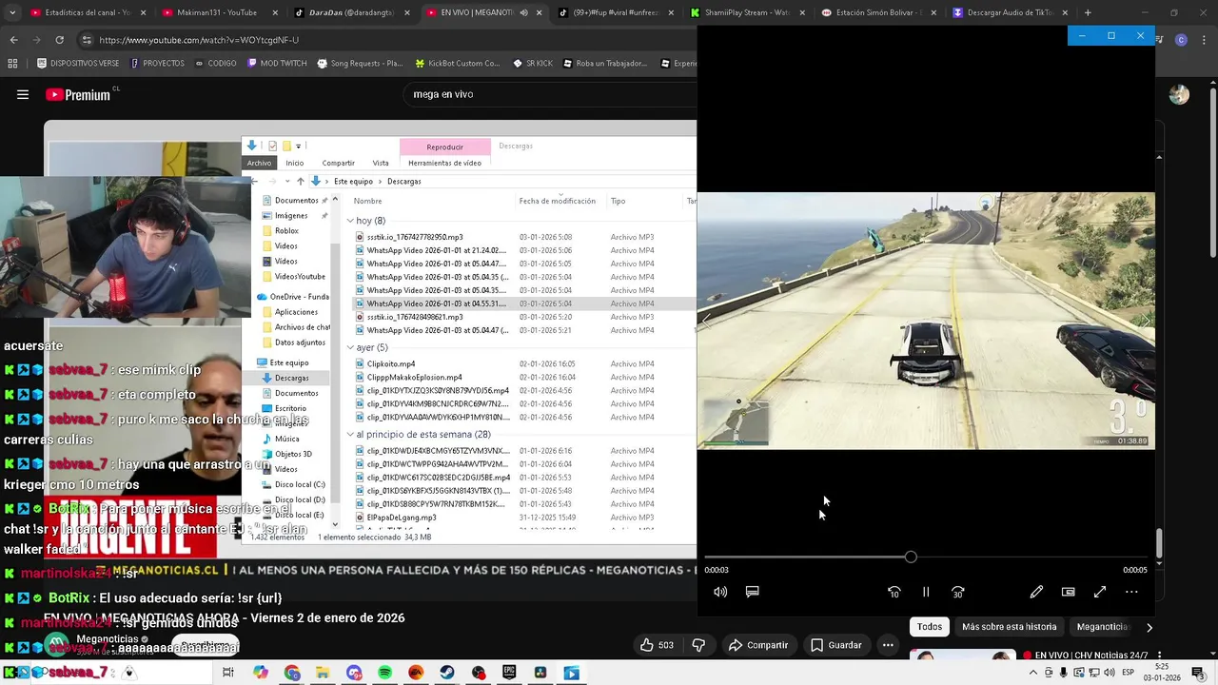
Task: Open the MOD TWITCH bookmark
Action: (x=277, y=63)
